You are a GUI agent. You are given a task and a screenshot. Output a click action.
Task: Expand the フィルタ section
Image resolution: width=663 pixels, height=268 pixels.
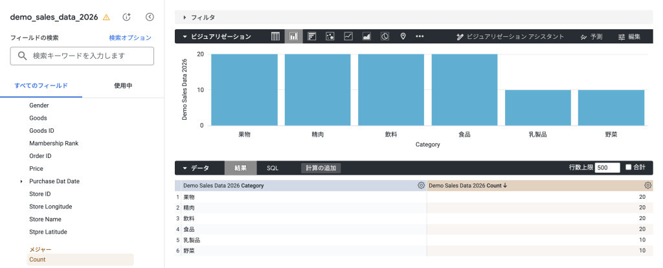[185, 17]
